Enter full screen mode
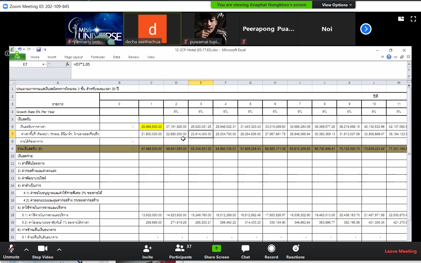The image size is (421, 263). [x=413, y=19]
